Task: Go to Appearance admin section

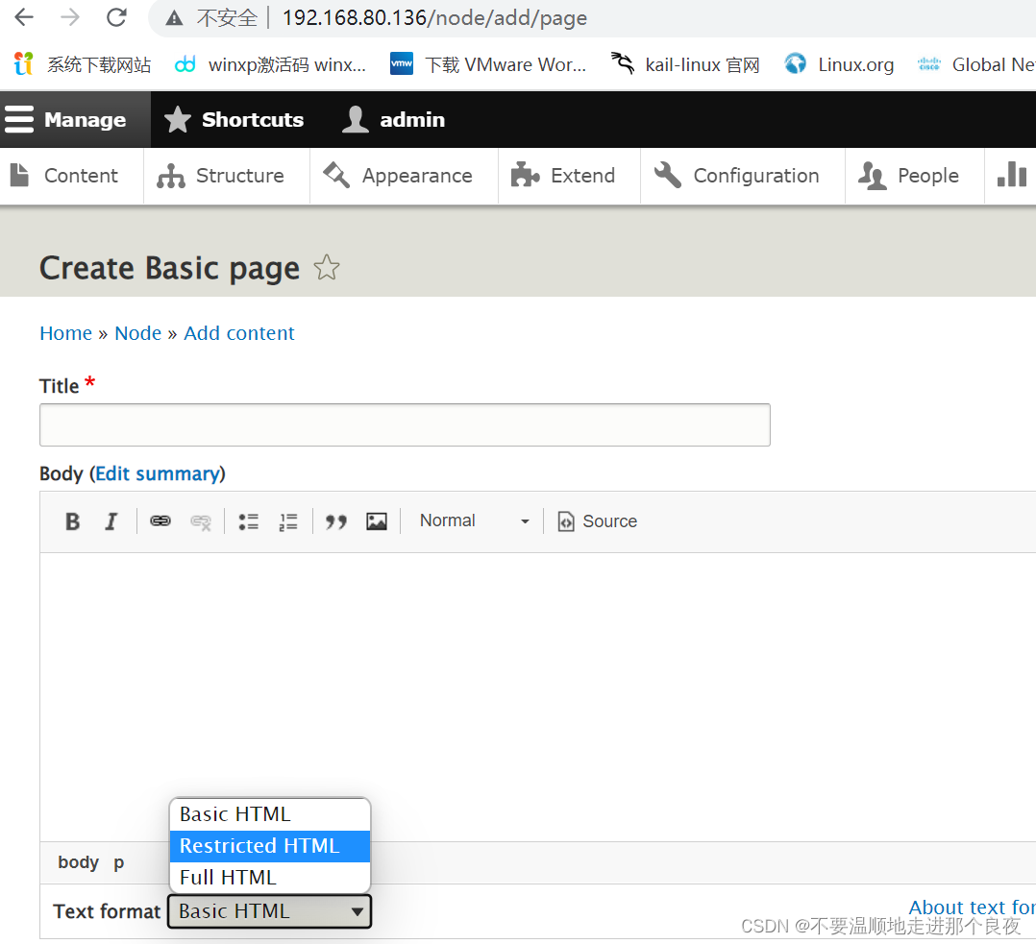Action: coord(404,176)
